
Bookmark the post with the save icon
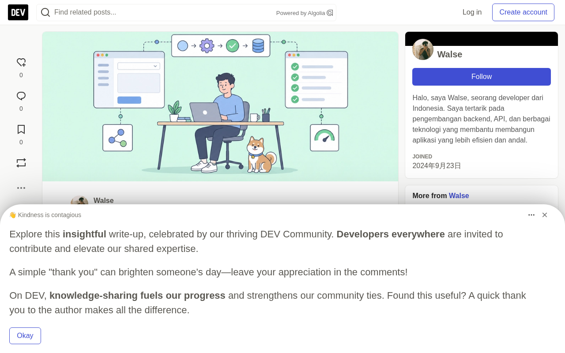pyautogui.click(x=21, y=130)
